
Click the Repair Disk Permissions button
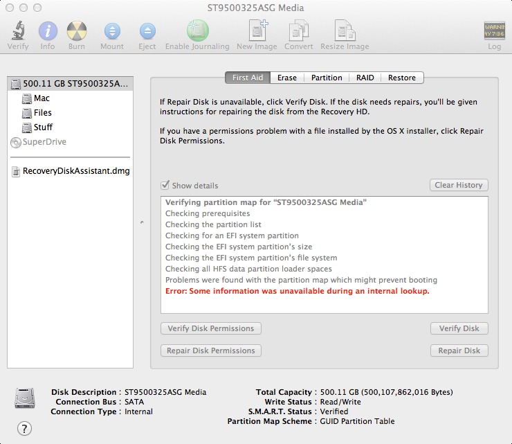(x=211, y=350)
